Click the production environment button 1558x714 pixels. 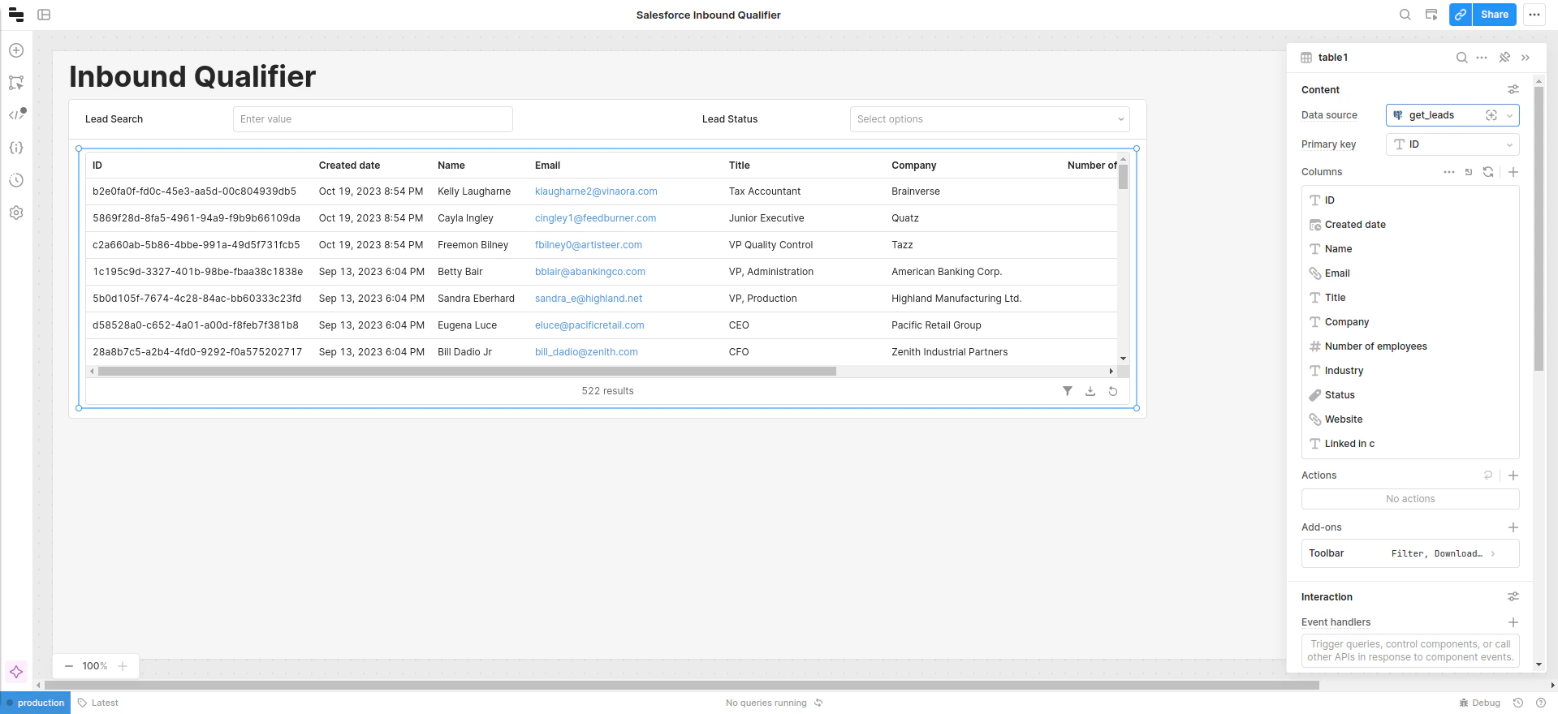point(36,703)
